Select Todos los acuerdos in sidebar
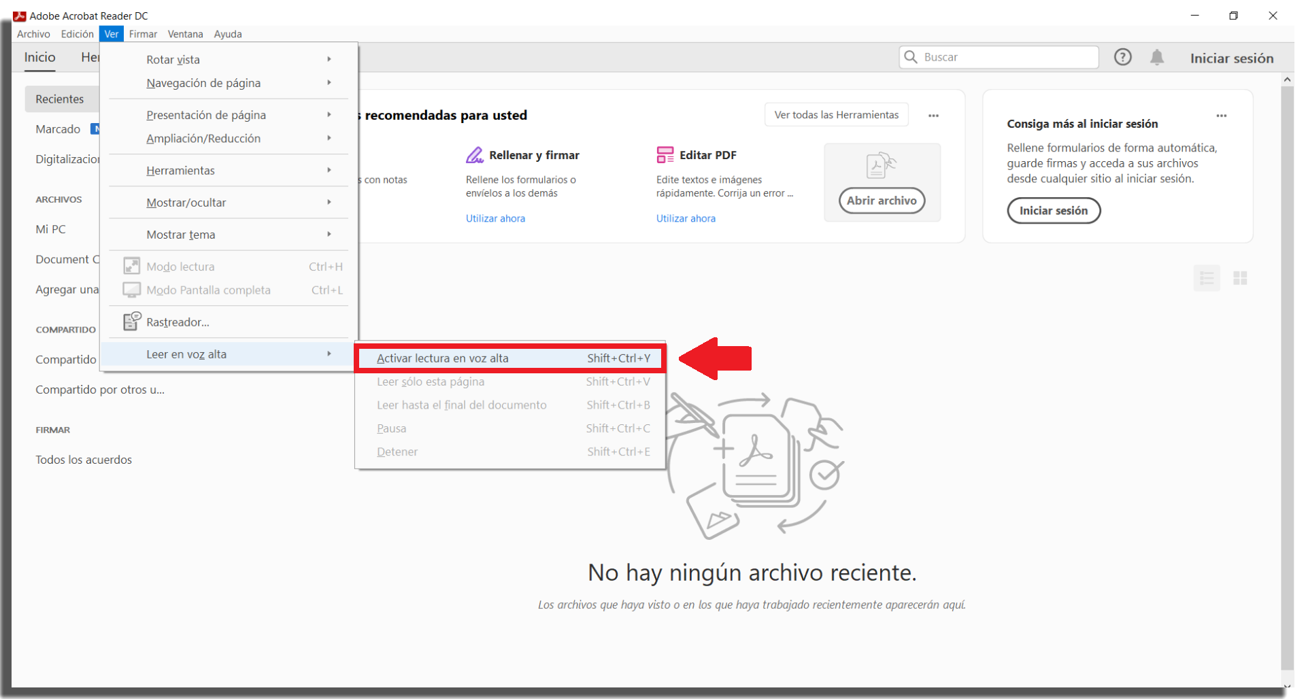Screen dimensions: 1306x699 [84, 460]
